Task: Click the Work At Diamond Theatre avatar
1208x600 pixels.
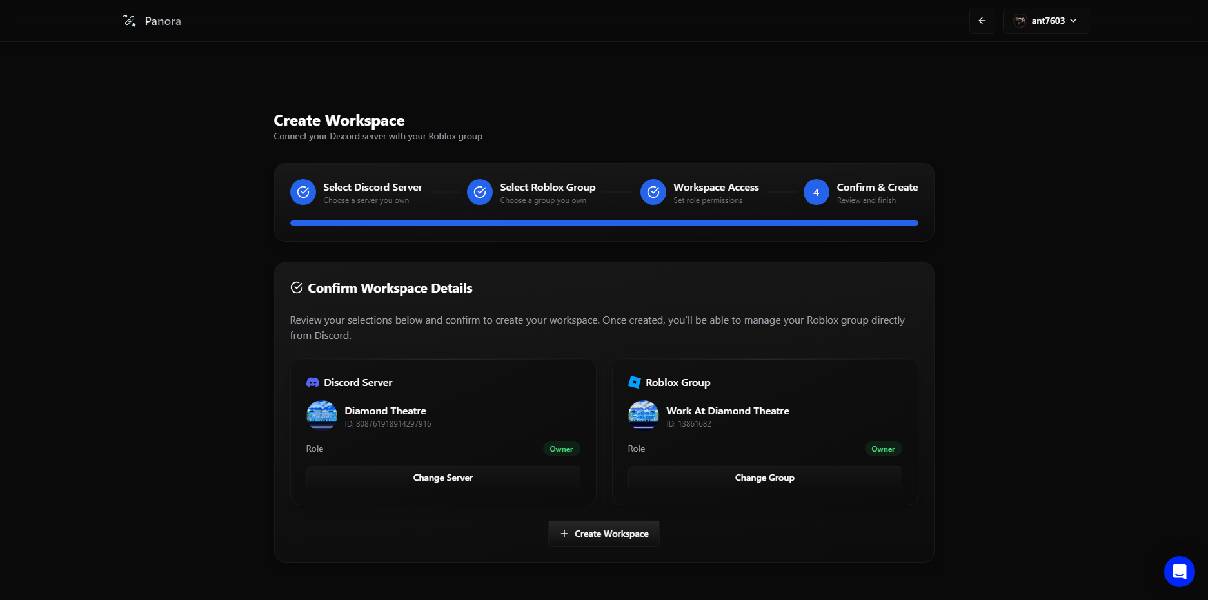Action: (x=644, y=414)
